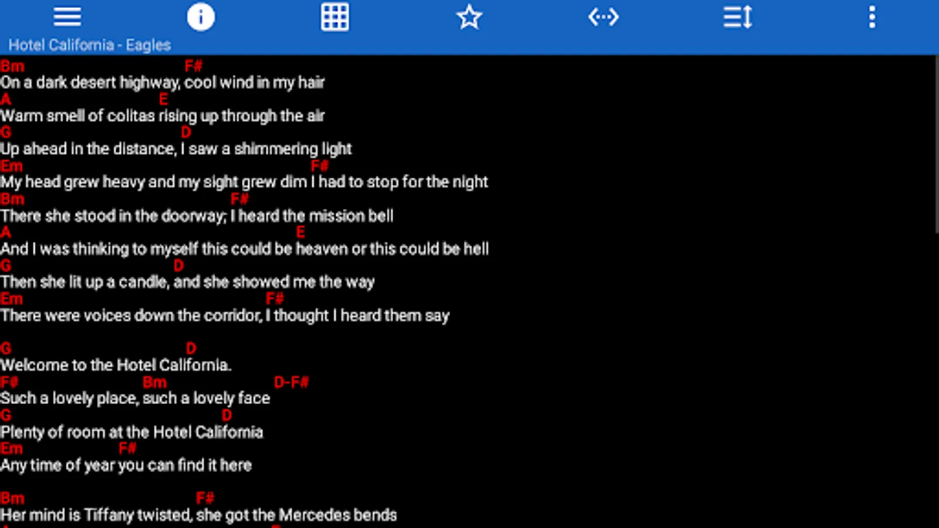
Task: Select the D-F# chord in the chorus
Action: [291, 383]
